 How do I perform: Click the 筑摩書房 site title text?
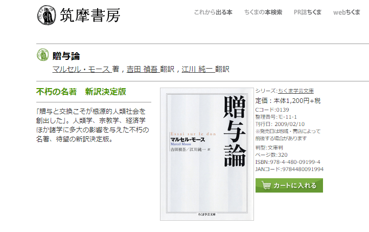tap(90, 15)
